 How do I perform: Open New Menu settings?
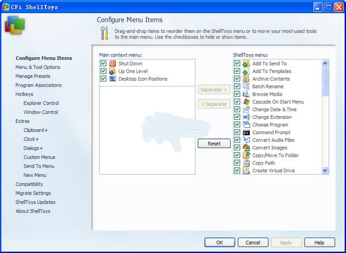point(35,175)
